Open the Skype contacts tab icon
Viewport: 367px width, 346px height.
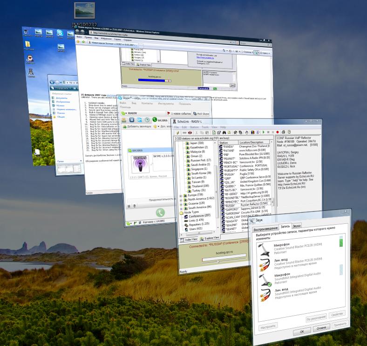[124, 120]
